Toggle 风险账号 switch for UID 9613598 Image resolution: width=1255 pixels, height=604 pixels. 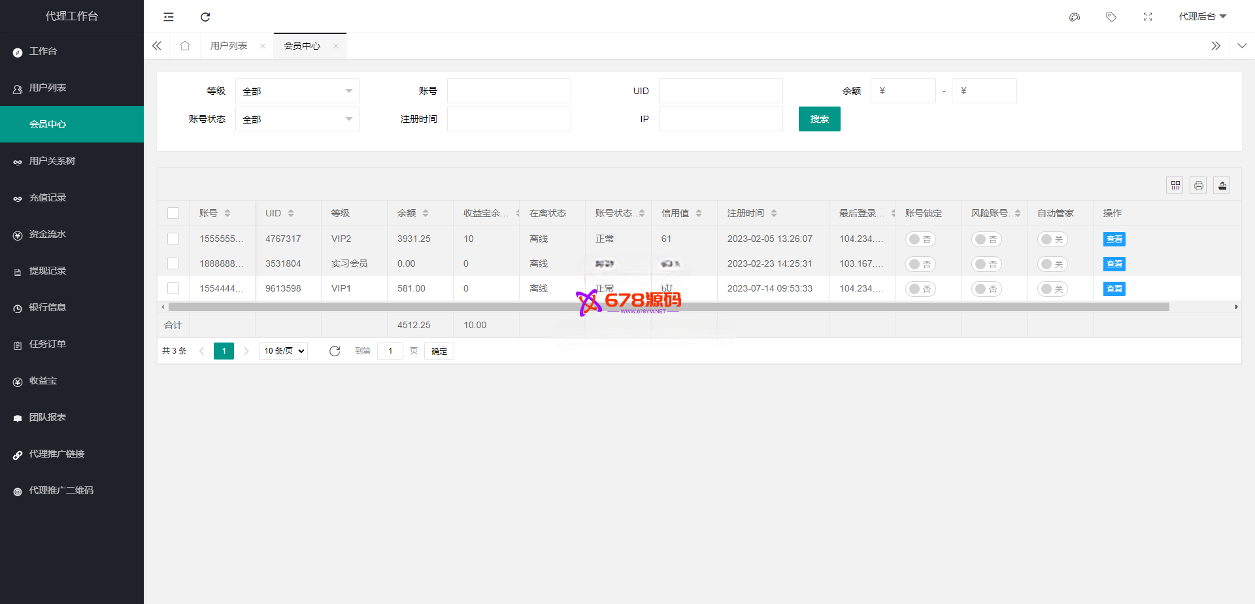[x=986, y=289]
